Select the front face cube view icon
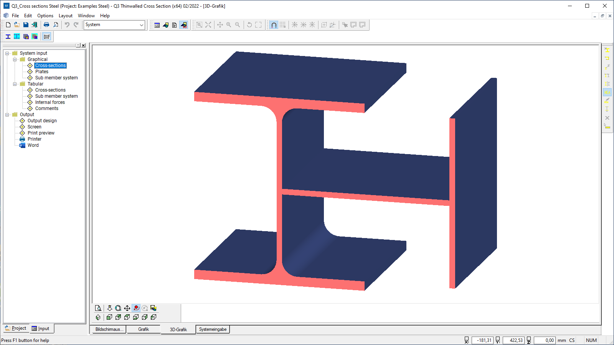 tap(109, 317)
